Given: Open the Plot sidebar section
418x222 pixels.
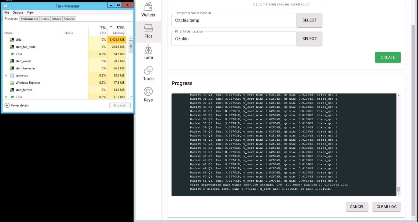Looking at the screenshot, I should pos(148,32).
